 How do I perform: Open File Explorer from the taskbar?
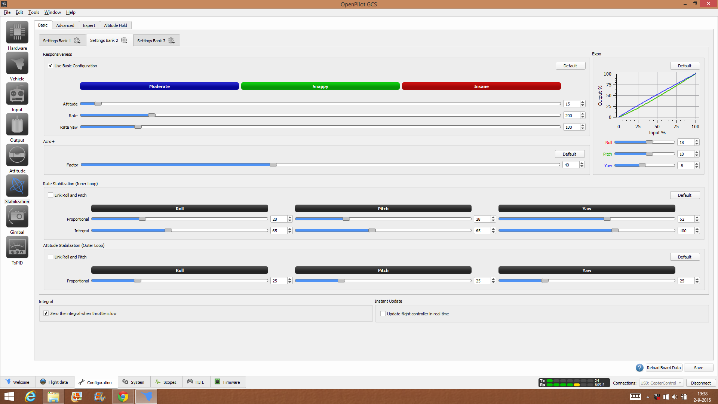53,397
